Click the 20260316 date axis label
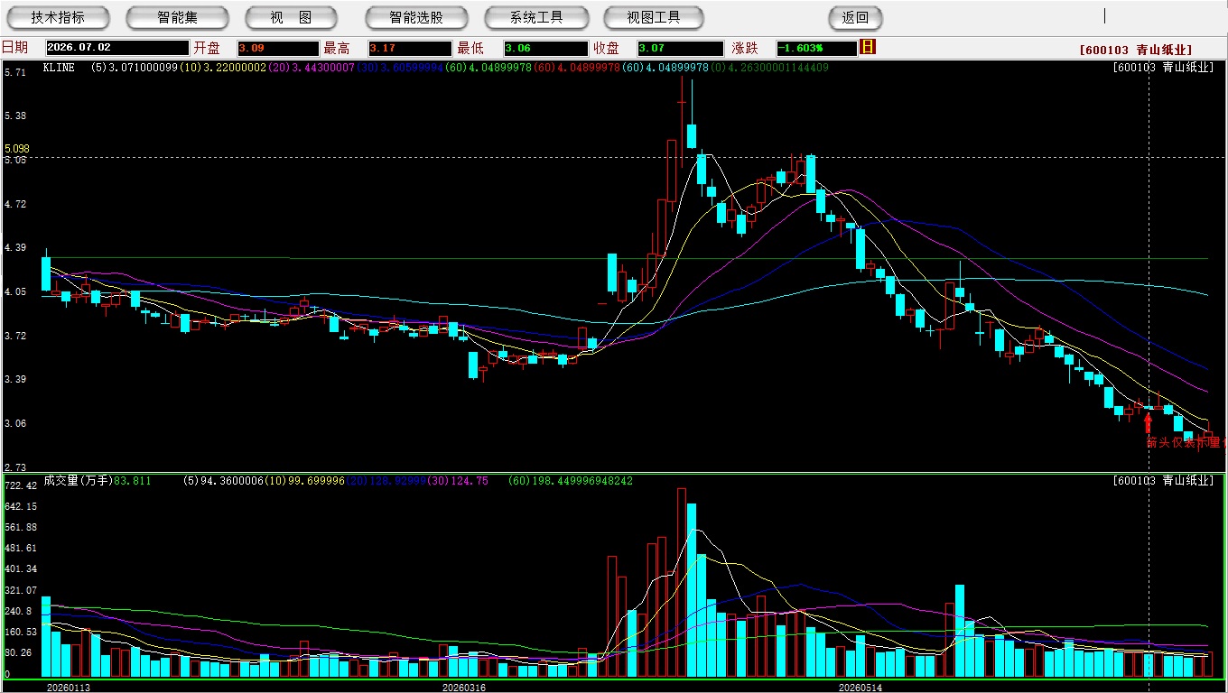Screen dimensions: 1228x693 point(464,688)
